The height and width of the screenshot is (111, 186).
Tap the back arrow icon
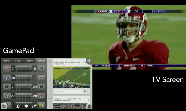(4, 106)
